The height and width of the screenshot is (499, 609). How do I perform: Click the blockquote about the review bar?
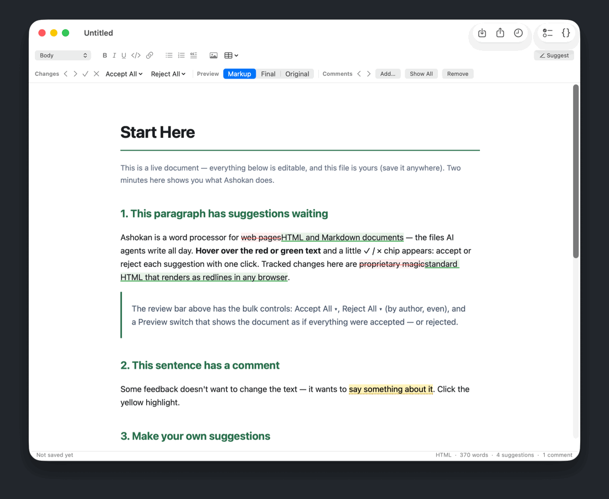300,315
